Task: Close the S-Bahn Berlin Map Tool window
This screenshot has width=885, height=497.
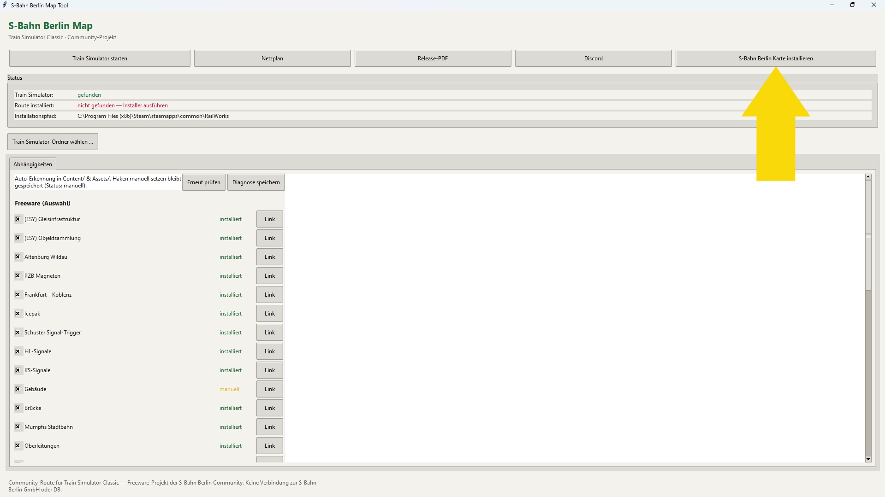Action: (874, 5)
